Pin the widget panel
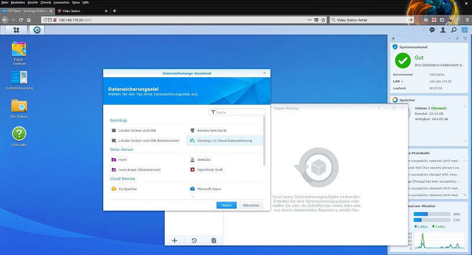 tap(457, 38)
